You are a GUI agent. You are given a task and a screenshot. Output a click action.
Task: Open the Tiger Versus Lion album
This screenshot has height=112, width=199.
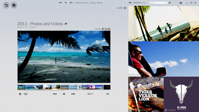tap(146, 94)
